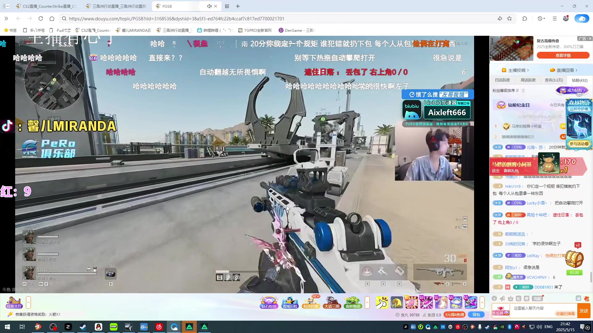
Task: Click the 发送 send button
Action: (584, 311)
